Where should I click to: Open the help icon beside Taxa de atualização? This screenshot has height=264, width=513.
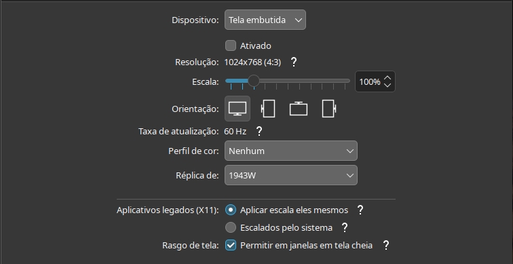(259, 132)
